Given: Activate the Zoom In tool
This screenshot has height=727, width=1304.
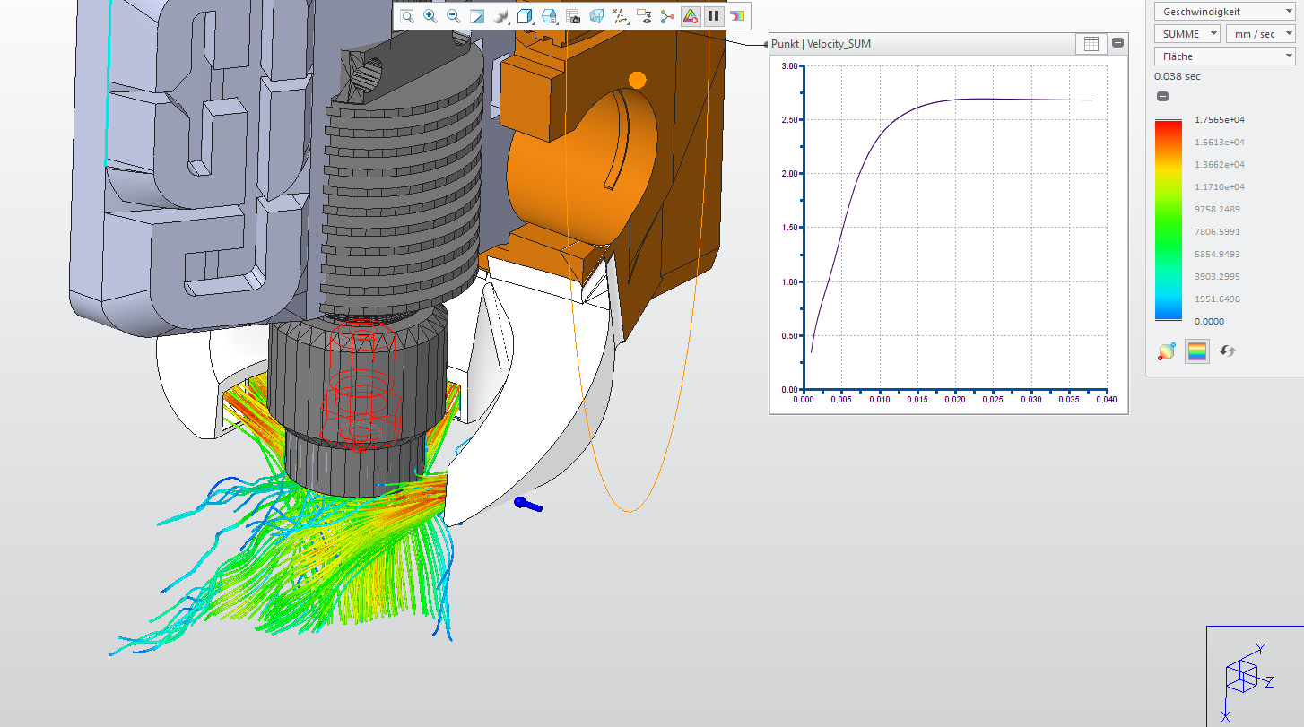Looking at the screenshot, I should [430, 15].
